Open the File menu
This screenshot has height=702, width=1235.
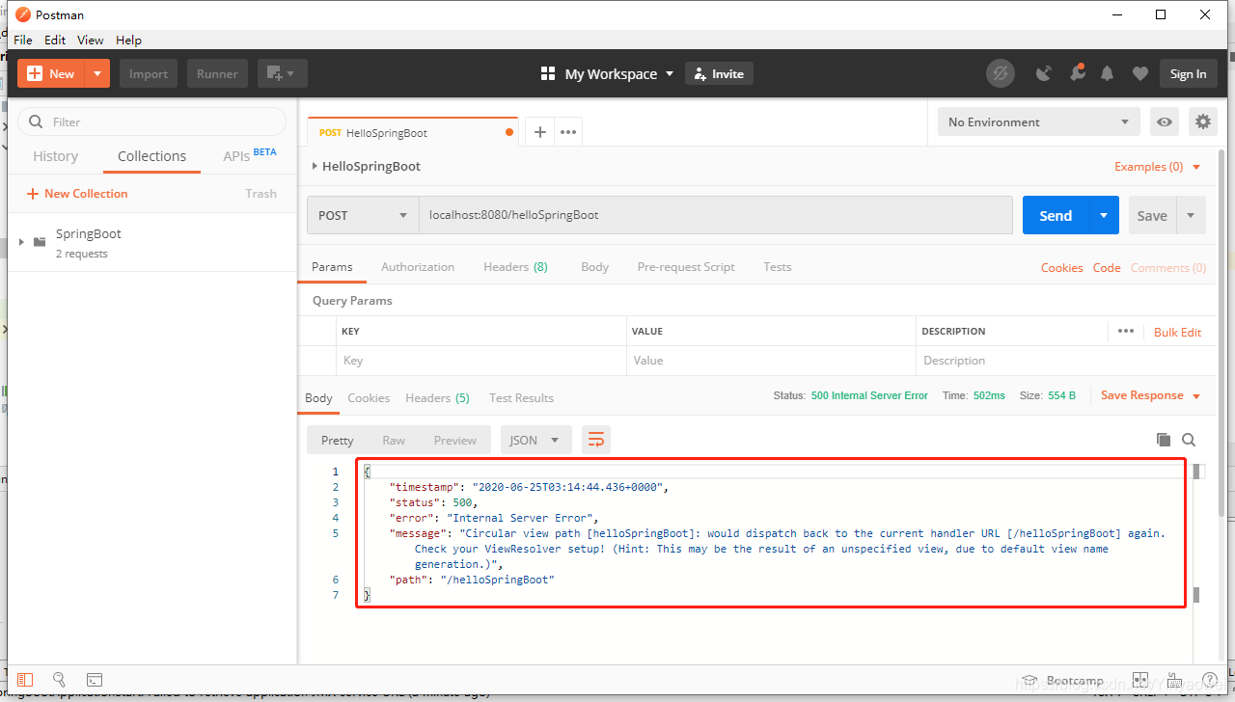click(x=23, y=40)
